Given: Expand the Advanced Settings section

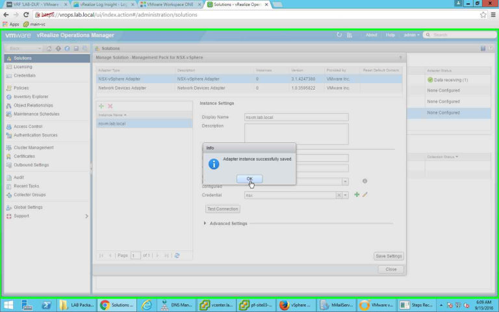Looking at the screenshot, I should tap(205, 224).
